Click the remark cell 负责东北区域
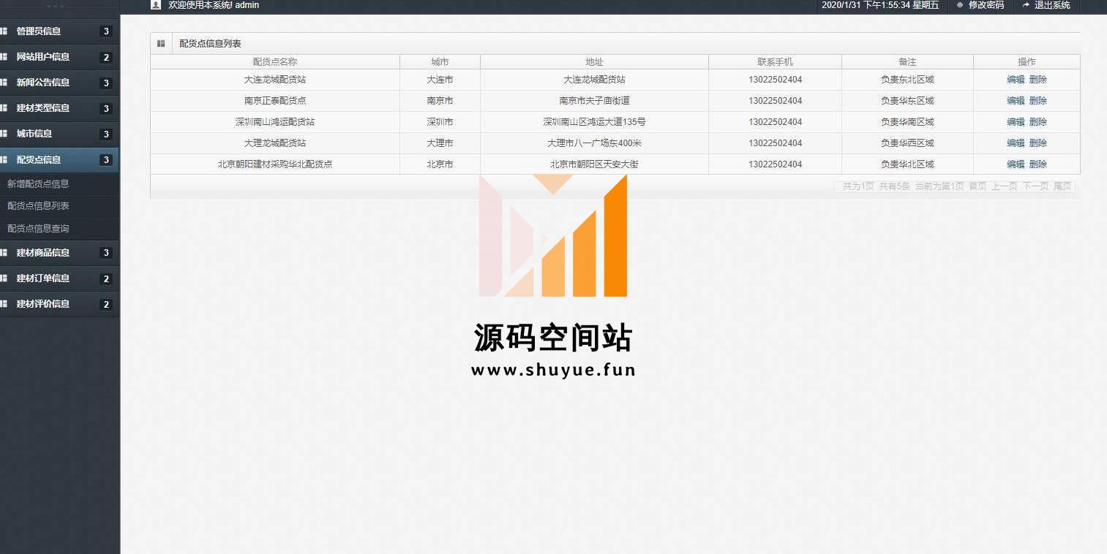Viewport: 1107px width, 554px height. click(907, 80)
